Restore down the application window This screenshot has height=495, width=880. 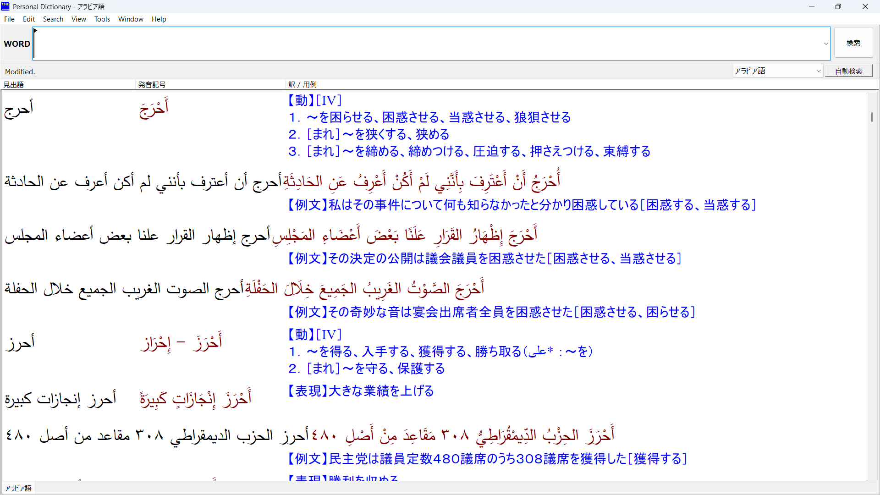click(x=838, y=6)
